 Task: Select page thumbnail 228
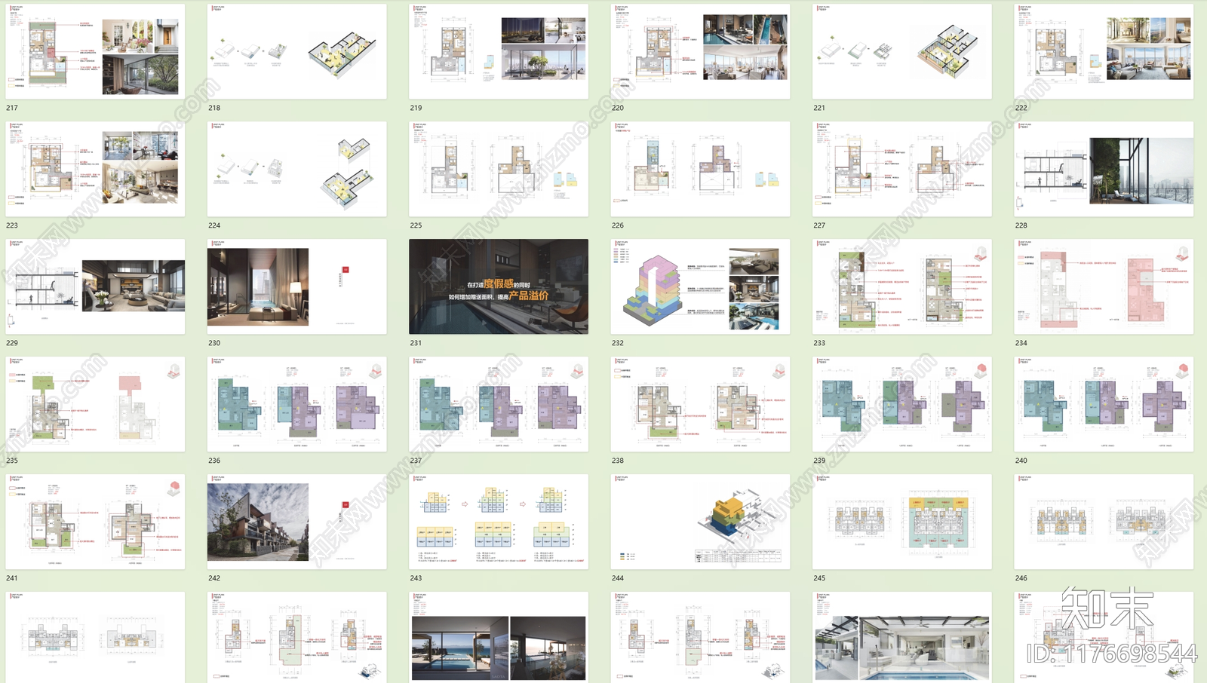click(x=1104, y=169)
